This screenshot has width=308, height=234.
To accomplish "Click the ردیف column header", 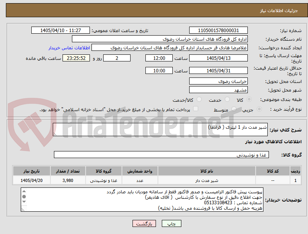I will (295, 171).
